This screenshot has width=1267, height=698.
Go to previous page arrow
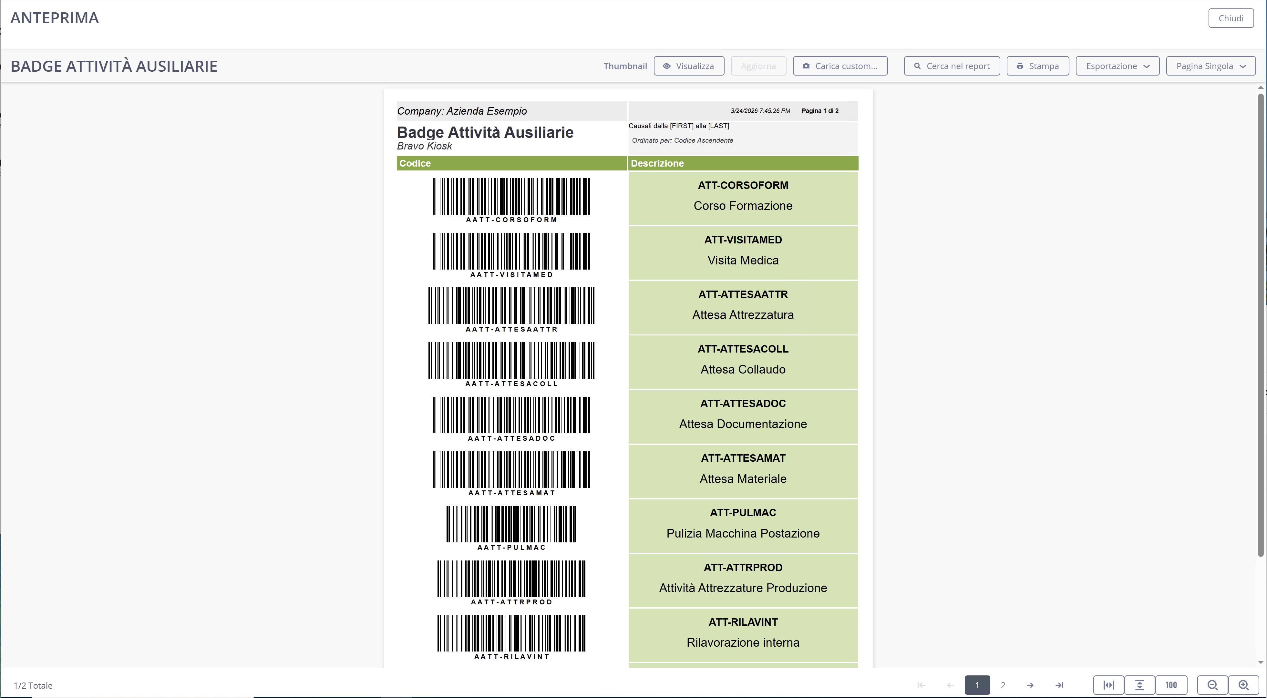[950, 685]
